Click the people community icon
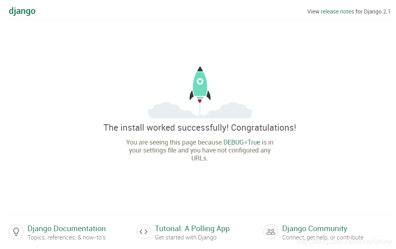 [x=271, y=232]
